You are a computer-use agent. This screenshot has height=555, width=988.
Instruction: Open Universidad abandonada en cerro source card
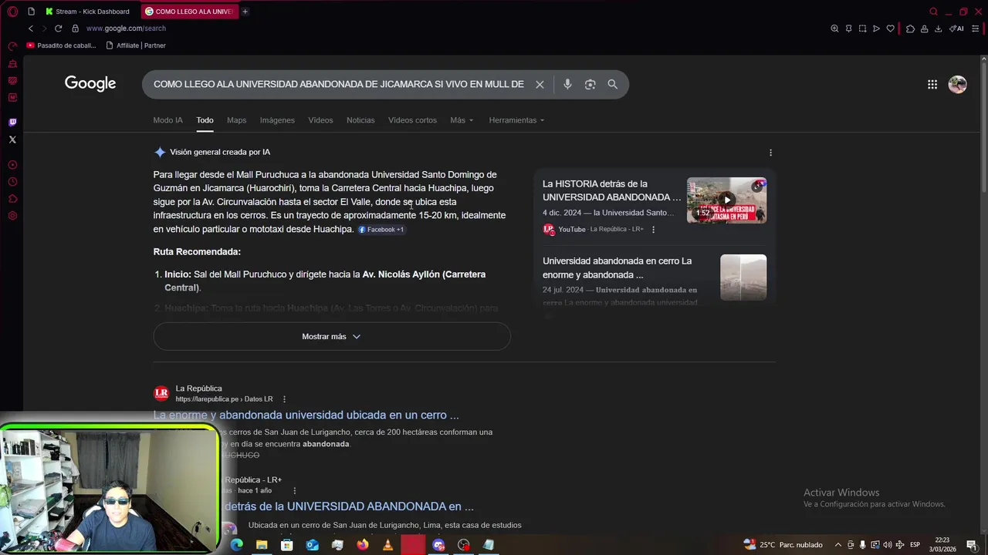655,281
